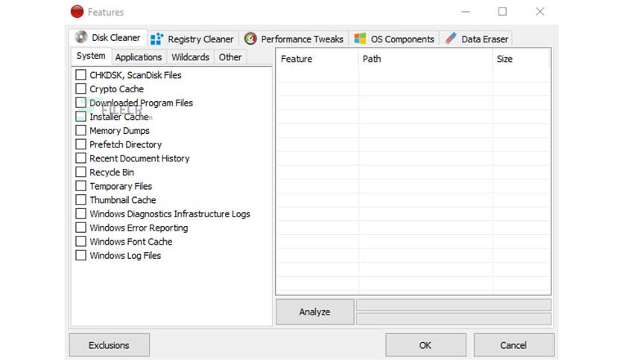
Task: Enable Temporary Files cleaning checkbox
Action: coord(80,185)
